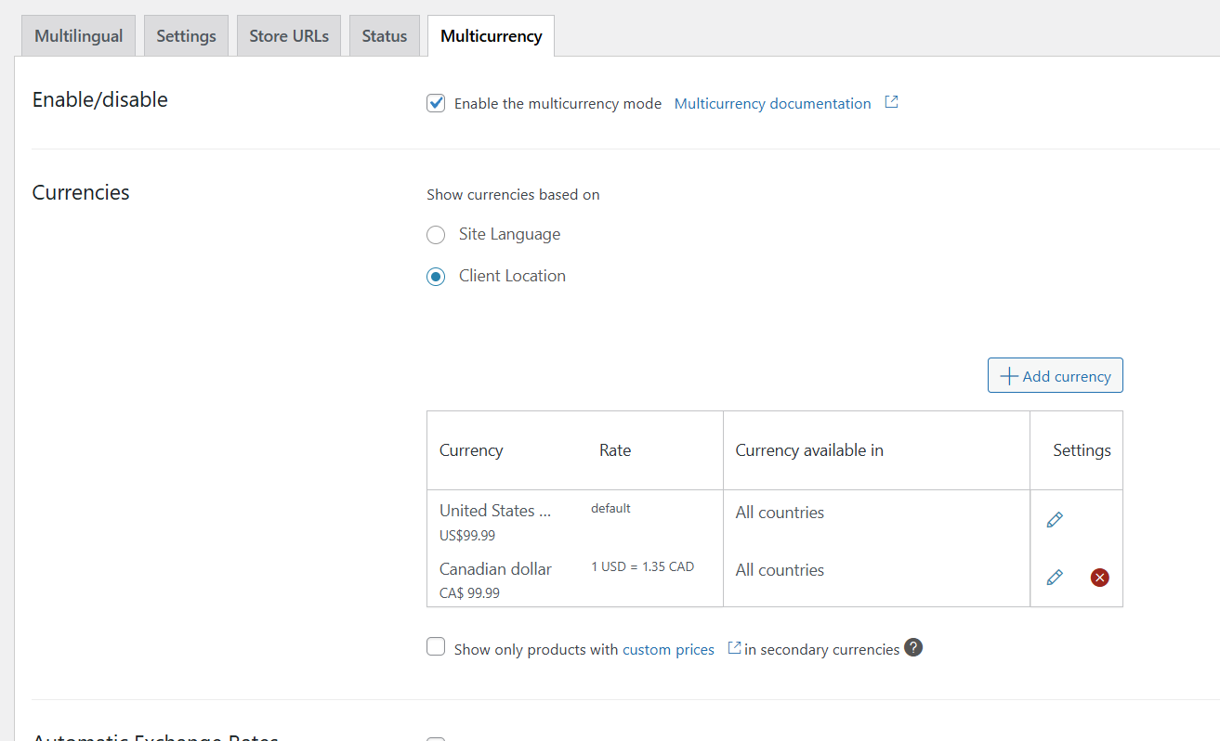Open the Status tab
Screen dimensions: 1220x741
pos(385,36)
